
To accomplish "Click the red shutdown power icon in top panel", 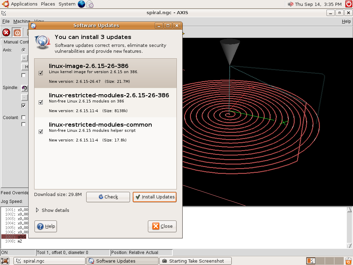I will click(349, 4).
